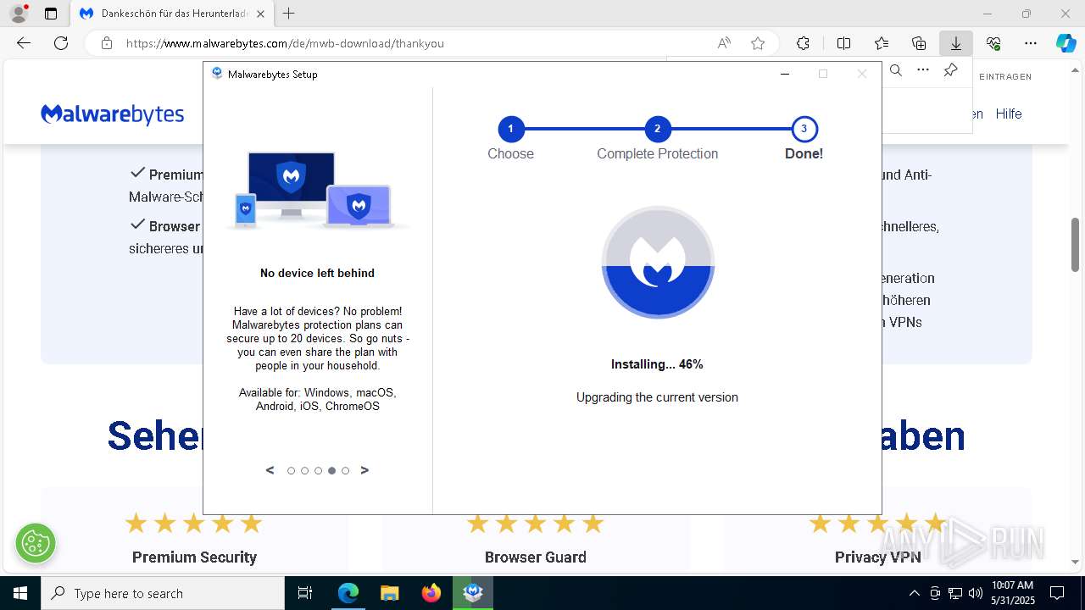
Task: Open Edge from taskbar
Action: point(348,593)
